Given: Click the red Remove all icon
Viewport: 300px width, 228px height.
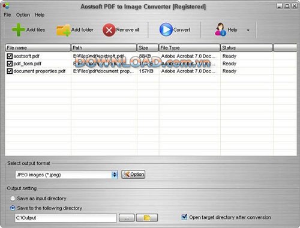Looking at the screenshot, I should pos(109,30).
